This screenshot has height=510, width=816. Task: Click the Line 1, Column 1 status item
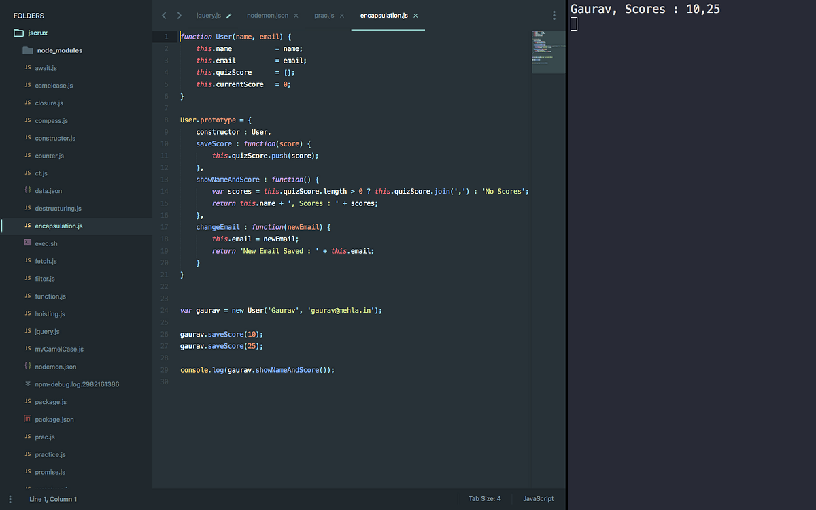pyautogui.click(x=53, y=498)
